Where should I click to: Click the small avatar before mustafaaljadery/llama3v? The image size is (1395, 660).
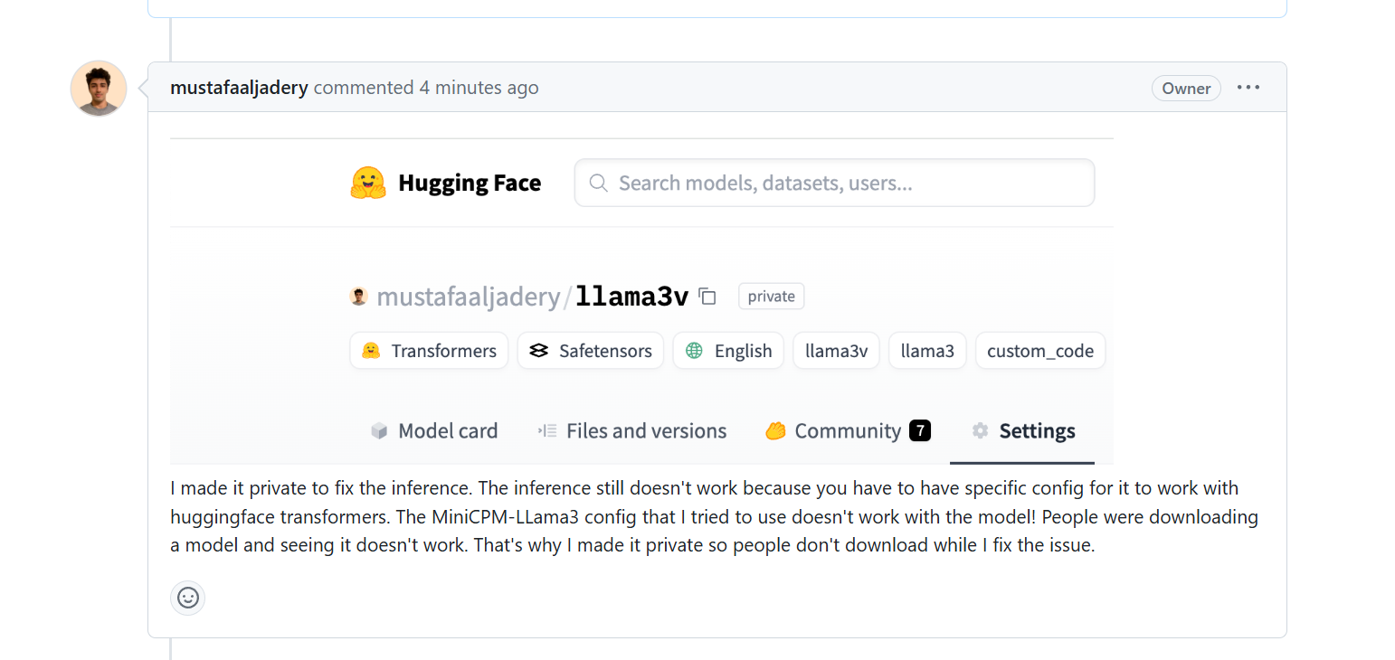coord(359,296)
